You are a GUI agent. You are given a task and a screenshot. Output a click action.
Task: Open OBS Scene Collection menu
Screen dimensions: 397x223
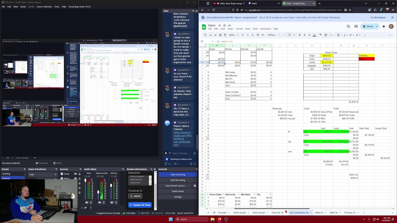click(44, 7)
